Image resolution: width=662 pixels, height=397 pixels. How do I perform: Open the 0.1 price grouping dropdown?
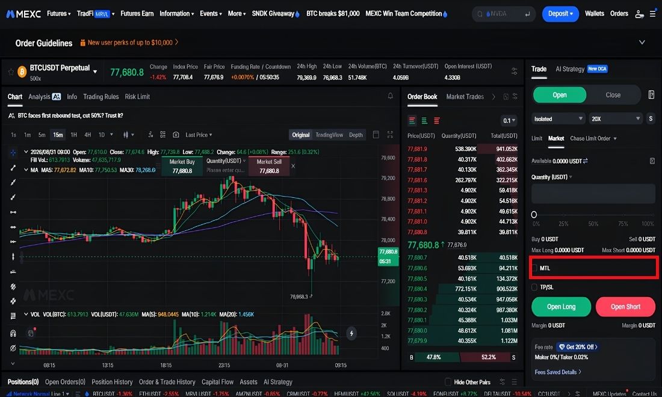point(509,121)
